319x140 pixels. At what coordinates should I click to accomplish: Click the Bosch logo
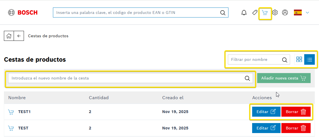[23, 12]
